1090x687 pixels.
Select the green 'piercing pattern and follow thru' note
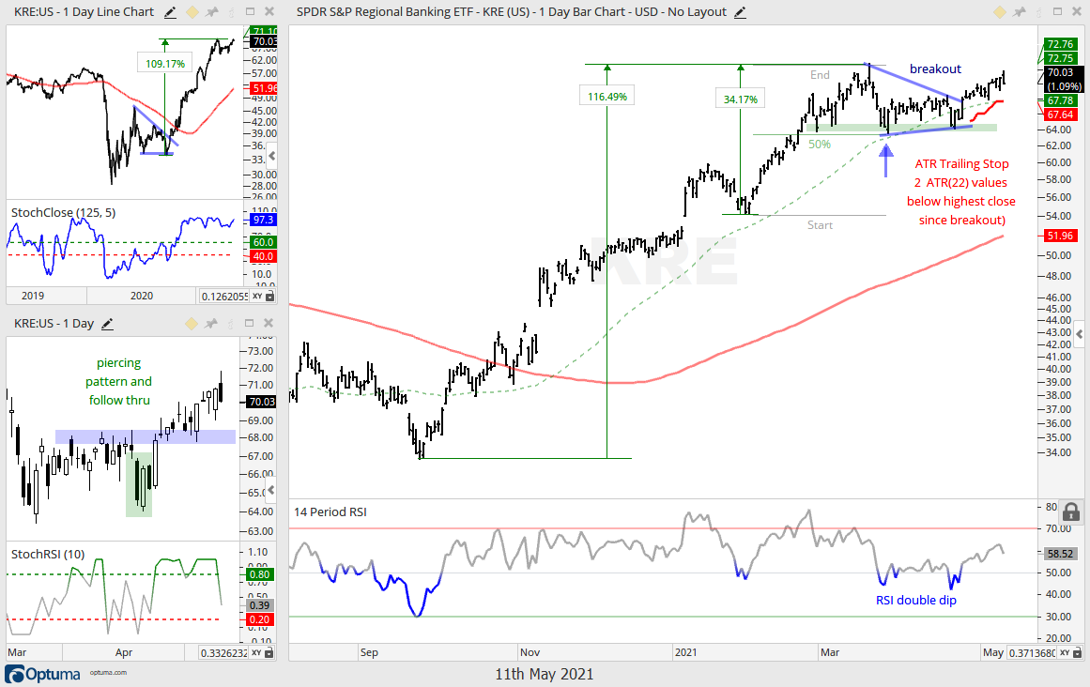click(119, 381)
